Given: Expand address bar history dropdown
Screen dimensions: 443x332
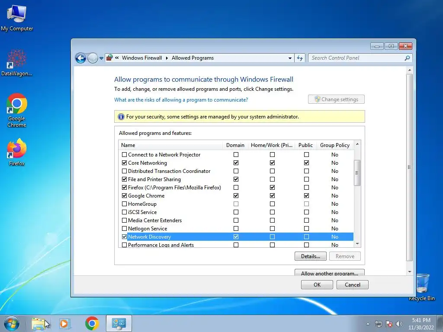Looking at the screenshot, I should [290, 58].
